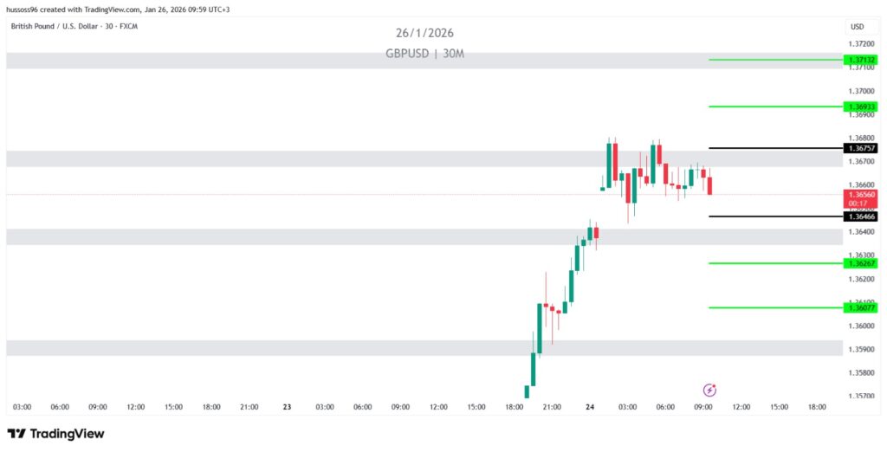Click the 26/1/2026 date text
This screenshot has height=452, width=887.
tap(424, 33)
